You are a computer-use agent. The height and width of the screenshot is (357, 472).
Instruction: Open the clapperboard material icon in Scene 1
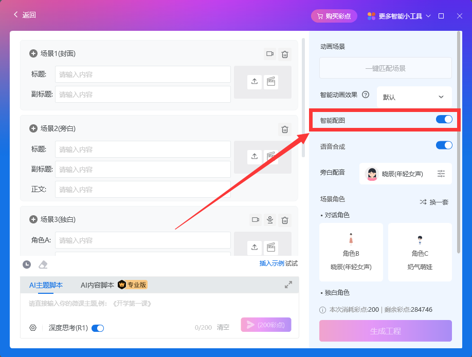[x=271, y=82]
